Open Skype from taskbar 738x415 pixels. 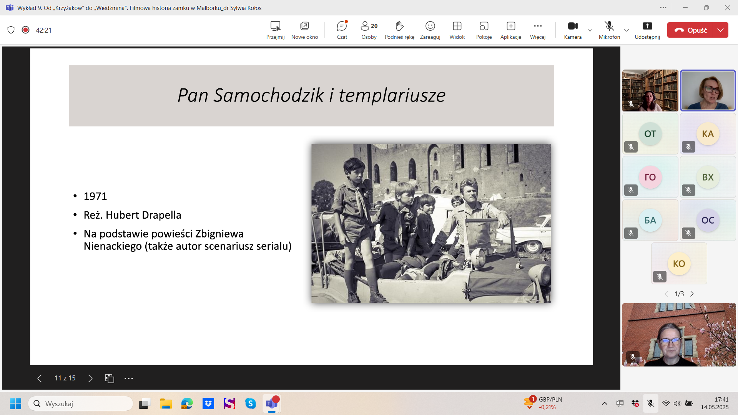coord(251,403)
